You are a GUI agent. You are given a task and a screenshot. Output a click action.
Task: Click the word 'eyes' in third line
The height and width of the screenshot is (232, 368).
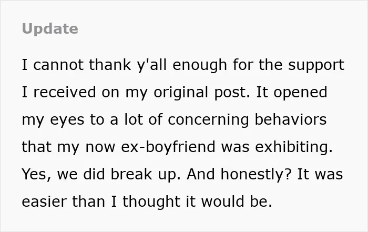(67, 120)
